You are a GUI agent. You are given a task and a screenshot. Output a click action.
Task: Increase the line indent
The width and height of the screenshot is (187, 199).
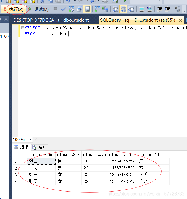click(167, 9)
